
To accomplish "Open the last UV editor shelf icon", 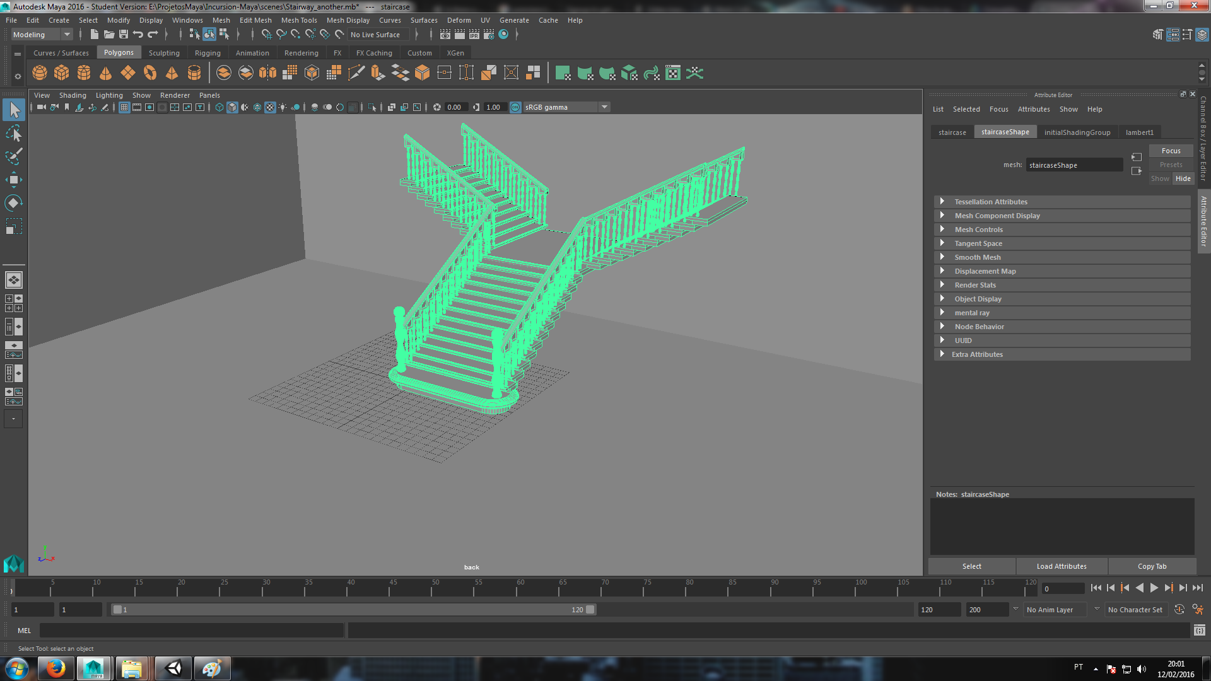I will pyautogui.click(x=695, y=73).
